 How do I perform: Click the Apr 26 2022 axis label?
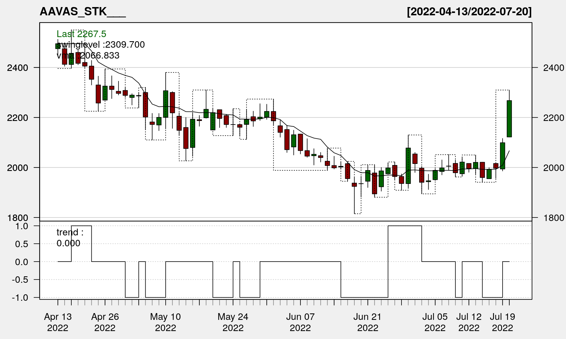click(x=105, y=322)
